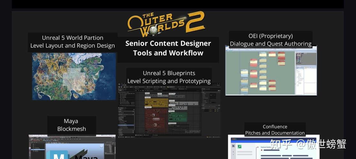Open the World Partition region map image
The width and height of the screenshot is (356, 159).
point(74,76)
